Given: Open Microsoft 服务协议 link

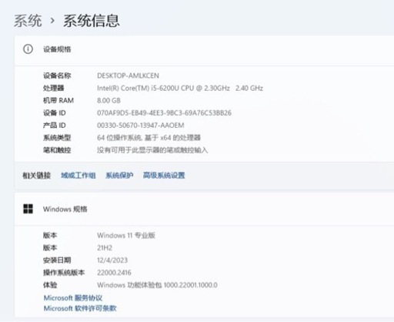Looking at the screenshot, I should [73, 298].
